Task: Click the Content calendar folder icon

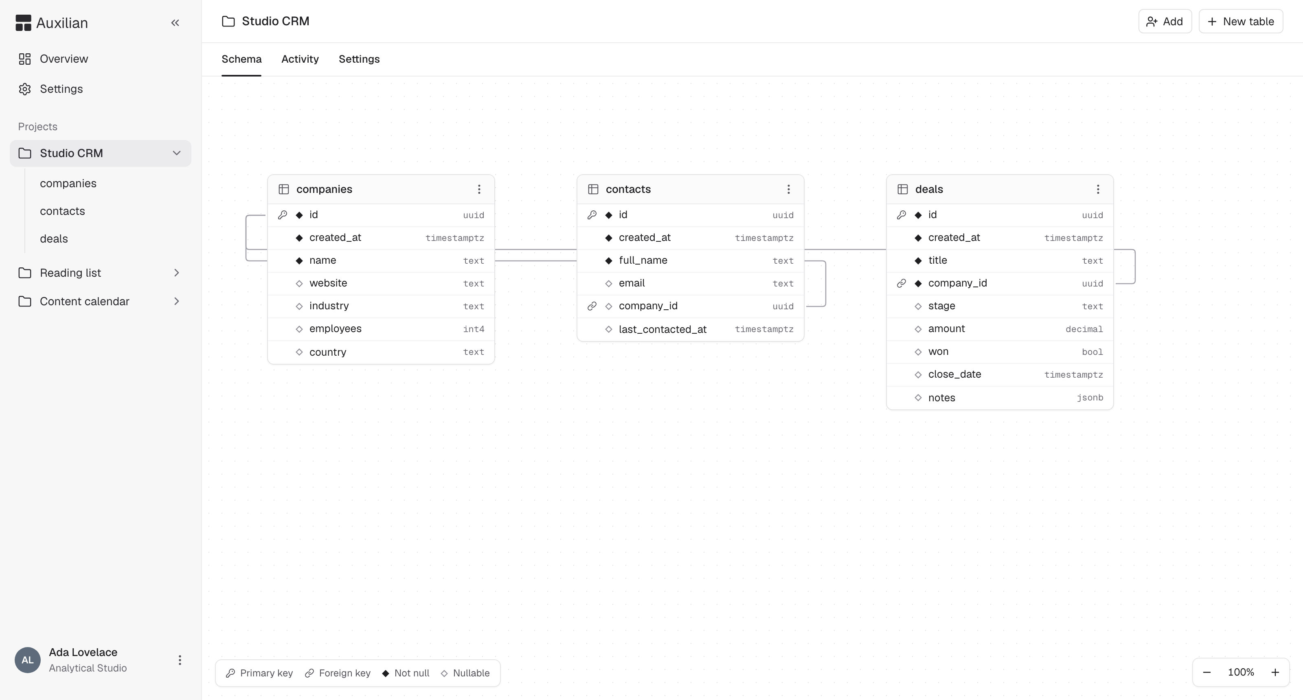Action: (25, 302)
